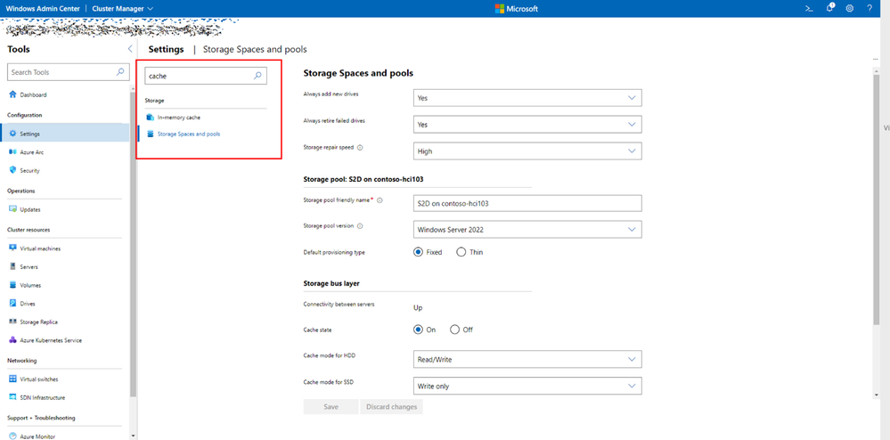Click the SDN Infrastructure icon

click(13, 397)
